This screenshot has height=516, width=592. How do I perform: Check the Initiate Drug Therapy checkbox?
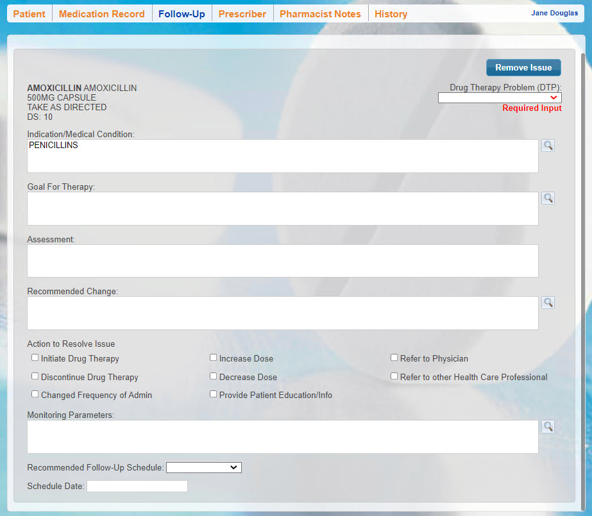(35, 358)
